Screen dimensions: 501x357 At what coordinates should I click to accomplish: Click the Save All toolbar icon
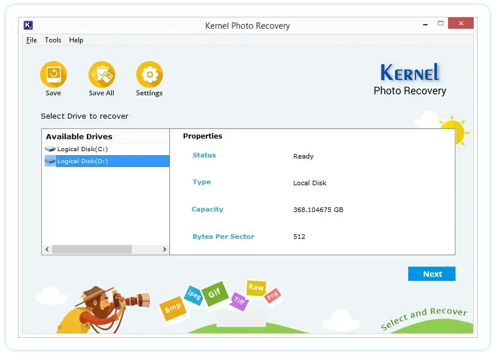(102, 74)
